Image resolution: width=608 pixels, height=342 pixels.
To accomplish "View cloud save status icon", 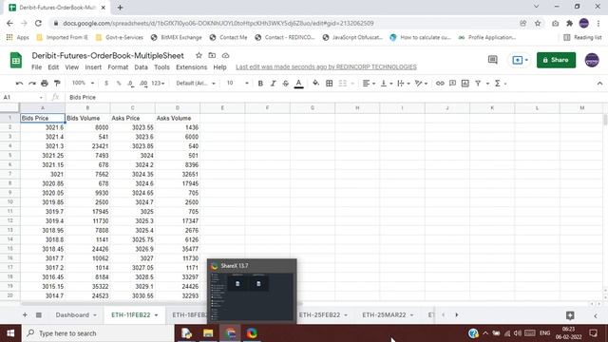I will (225, 55).
